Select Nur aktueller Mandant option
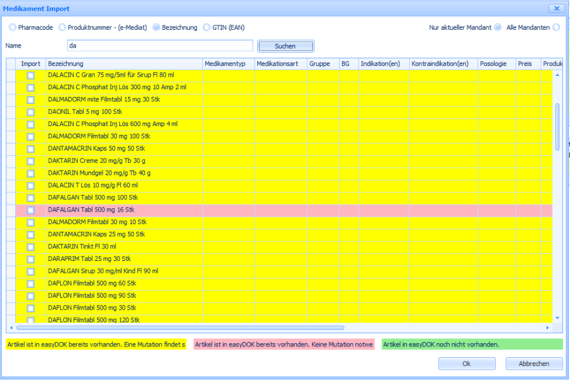Image resolution: width=570 pixels, height=380 pixels. pyautogui.click(x=498, y=27)
